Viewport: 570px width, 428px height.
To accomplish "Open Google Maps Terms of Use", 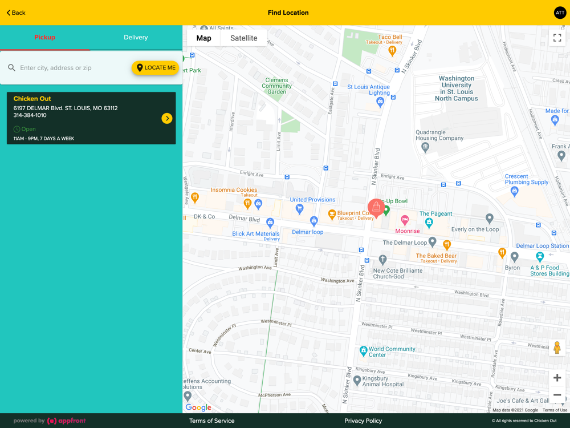I will (555, 410).
